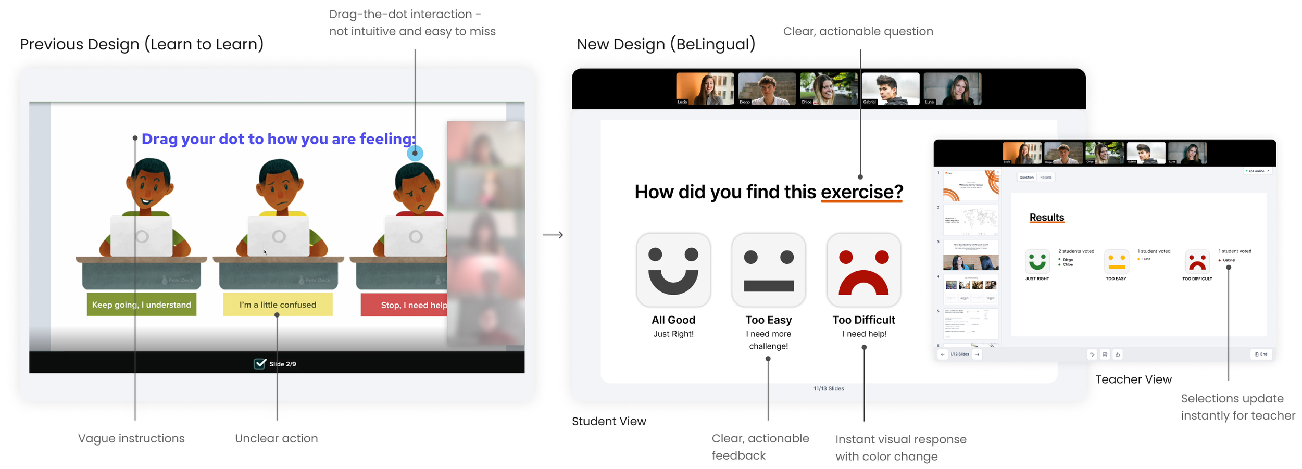Click the blue draggable dot near the feeling prompt
This screenshot has height=469, width=1302.
(415, 153)
